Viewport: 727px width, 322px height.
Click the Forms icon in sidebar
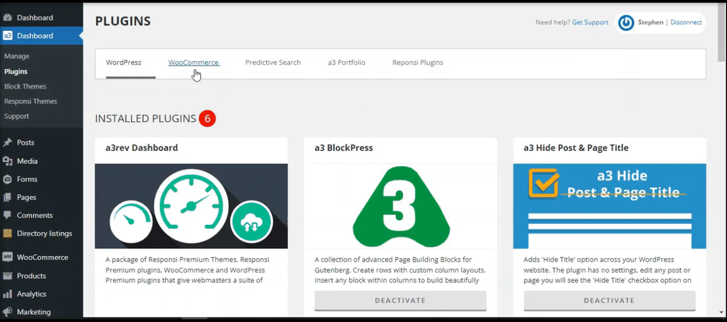point(7,179)
